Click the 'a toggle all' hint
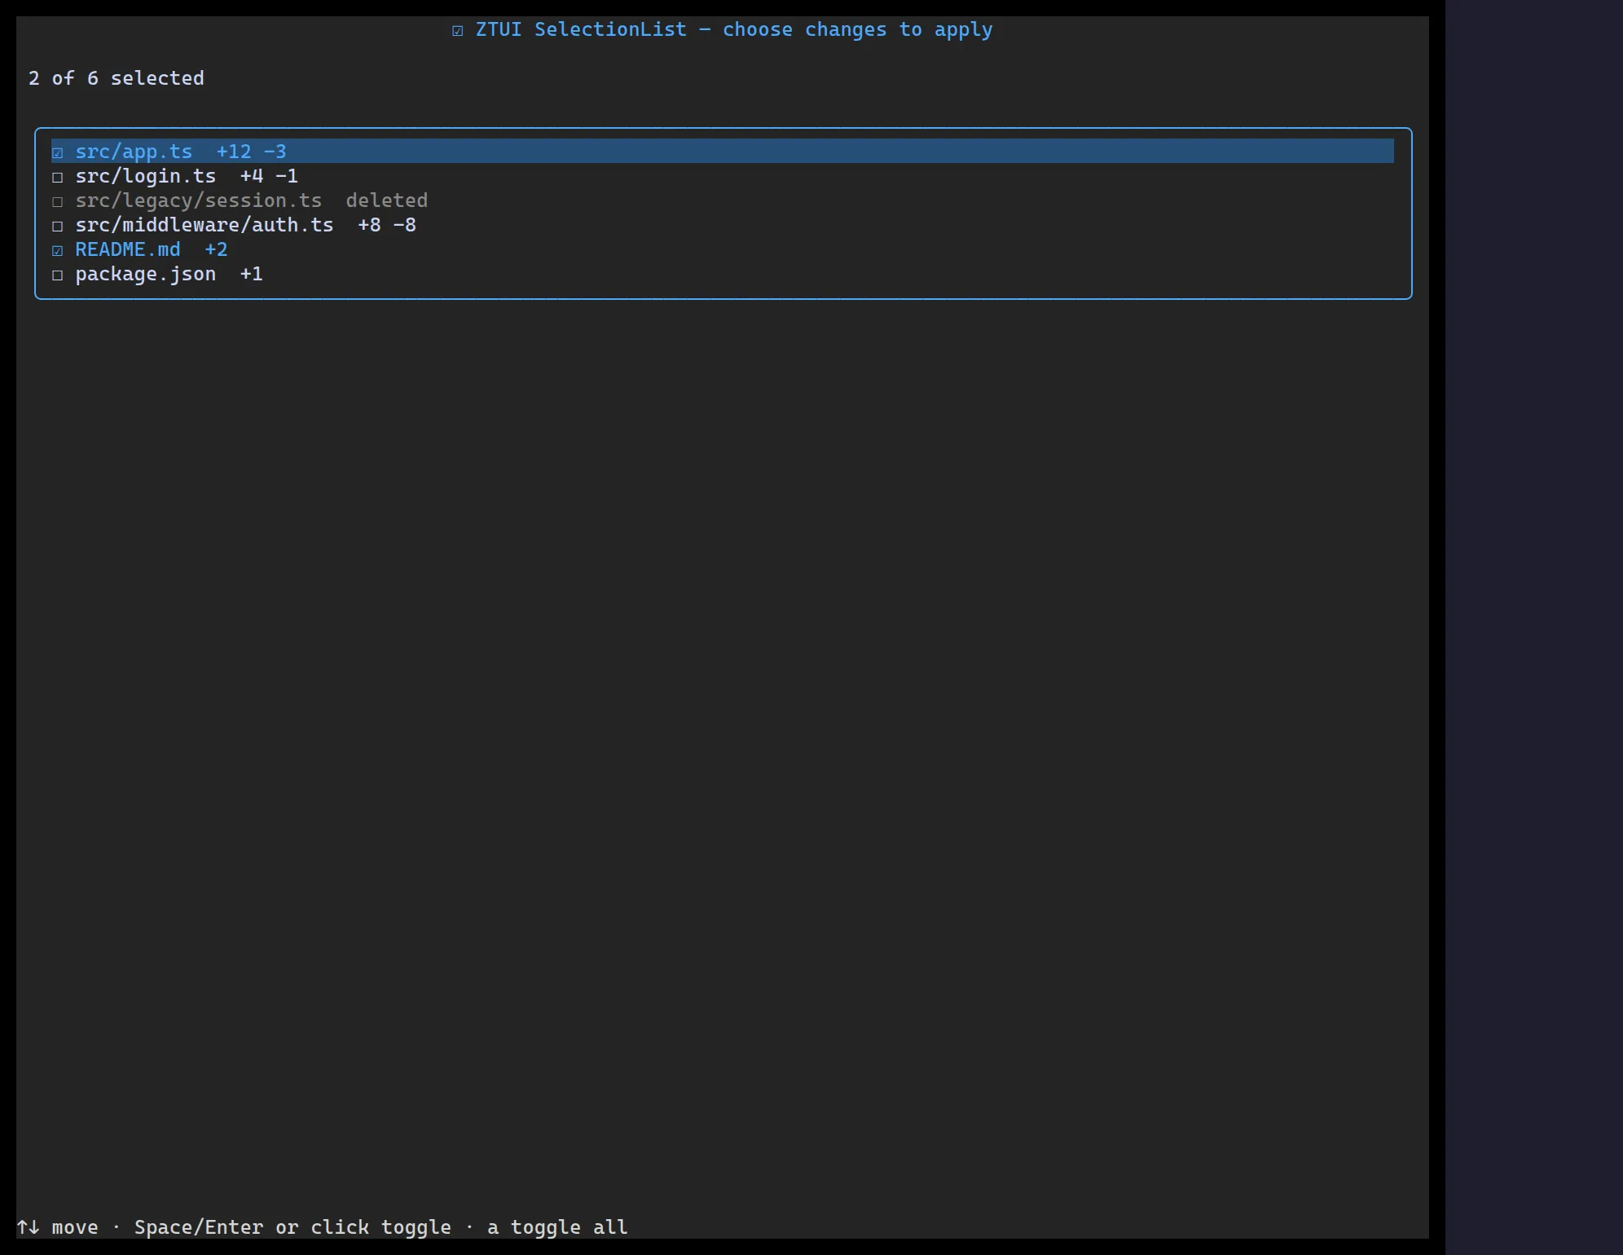1623x1255 pixels. (x=557, y=1227)
